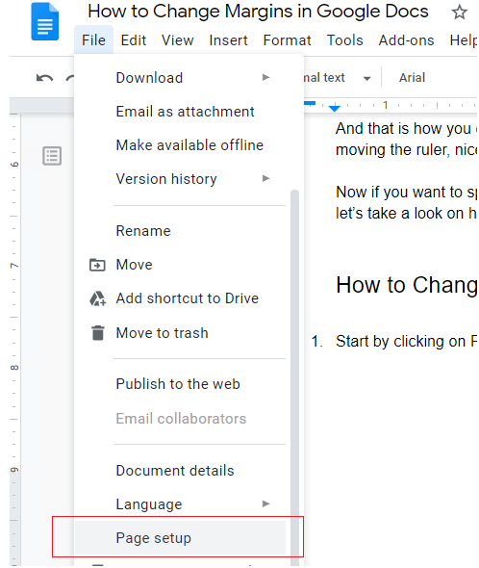Star the document
This screenshot has width=479, height=568.
click(x=459, y=13)
